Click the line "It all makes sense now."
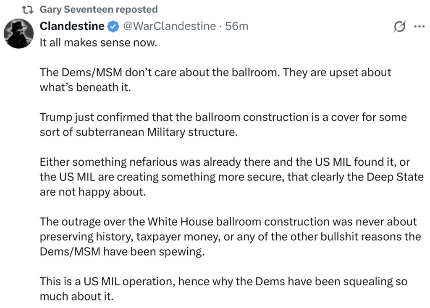 click(98, 42)
